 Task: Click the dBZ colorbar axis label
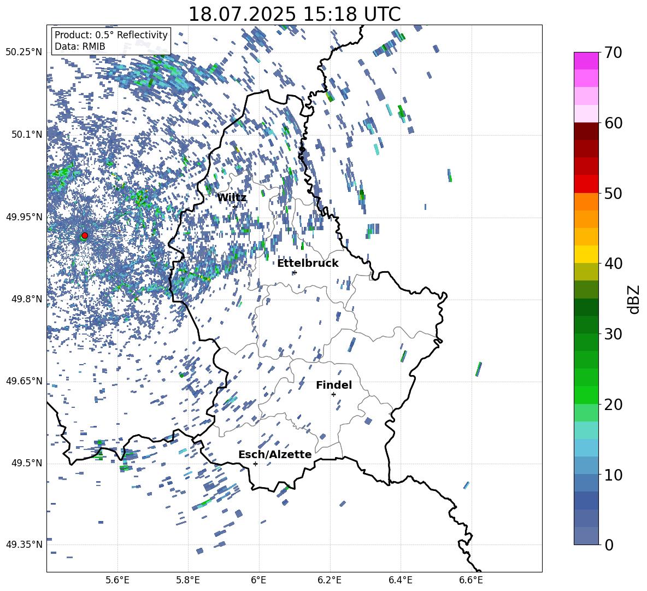click(x=634, y=299)
